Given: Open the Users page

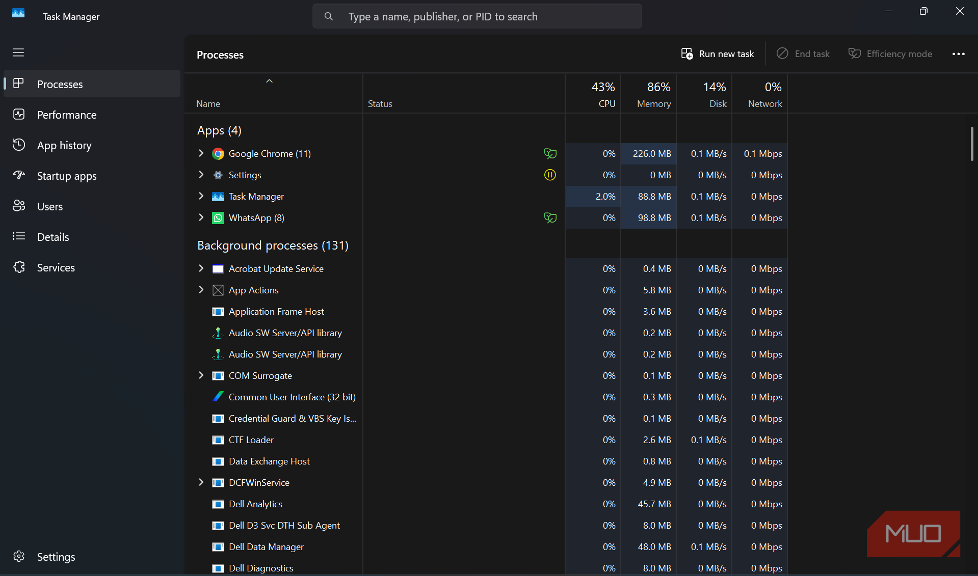Looking at the screenshot, I should (x=92, y=206).
